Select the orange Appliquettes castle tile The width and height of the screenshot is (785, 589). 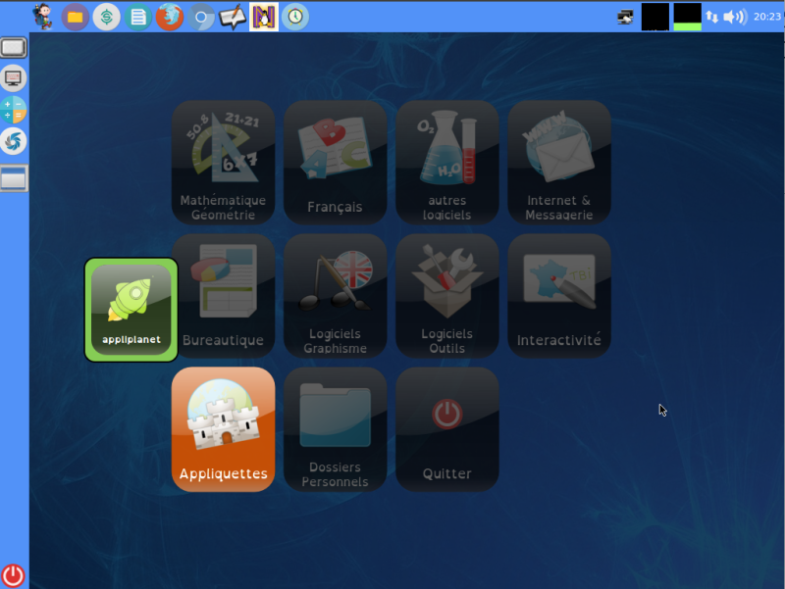tap(224, 429)
